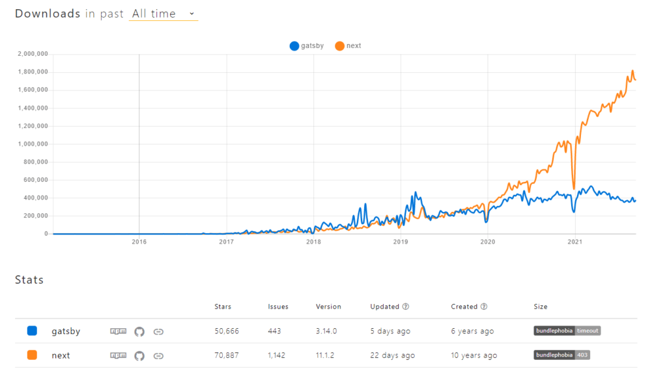Image resolution: width=667 pixels, height=384 pixels.
Task: Click the 2021 x-axis label
Action: click(575, 242)
